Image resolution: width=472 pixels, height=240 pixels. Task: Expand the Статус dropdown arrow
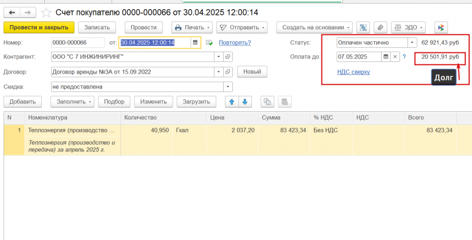tap(412, 43)
